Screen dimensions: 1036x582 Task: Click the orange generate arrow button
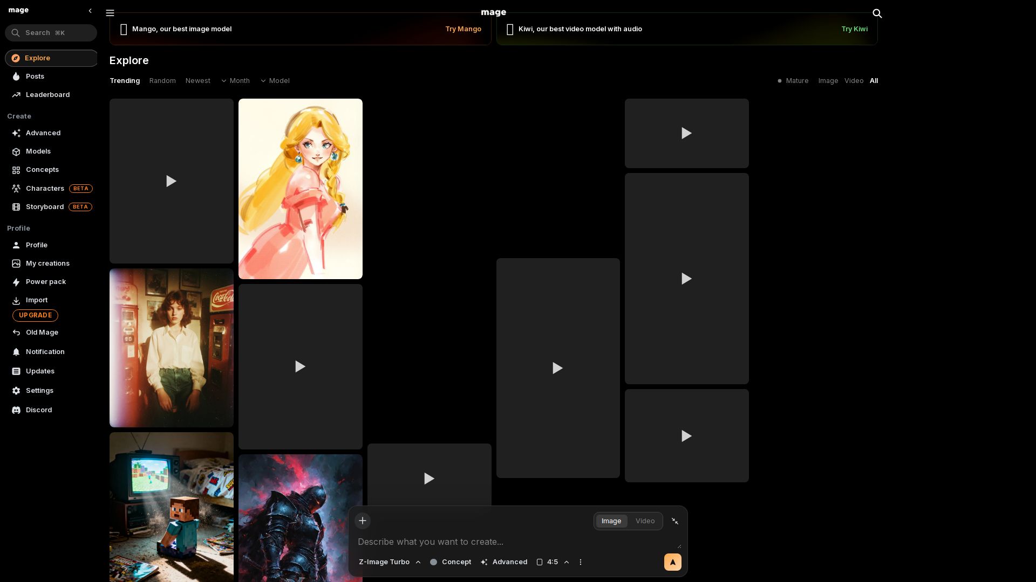click(672, 562)
